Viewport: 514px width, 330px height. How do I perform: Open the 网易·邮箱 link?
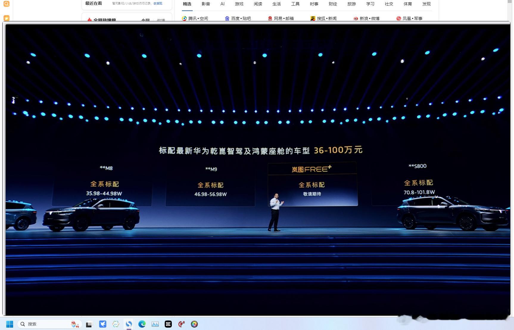tap(281, 18)
